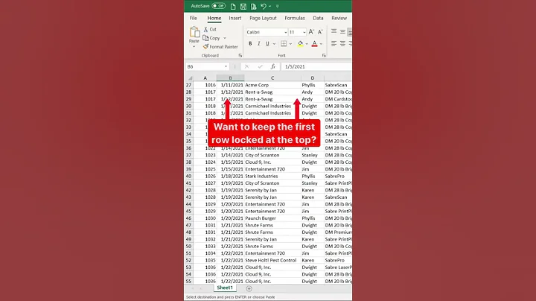The image size is (536, 301).
Task: Click the Paste clipboard icon
Action: pos(194,32)
